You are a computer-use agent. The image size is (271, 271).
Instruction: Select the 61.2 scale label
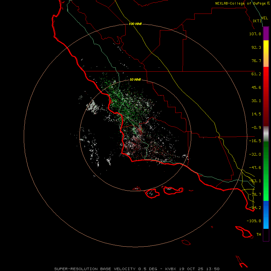click(x=256, y=74)
